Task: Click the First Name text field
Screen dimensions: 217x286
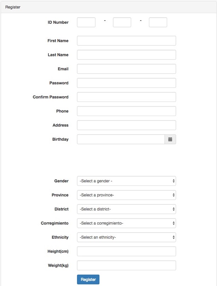Action: point(127,41)
